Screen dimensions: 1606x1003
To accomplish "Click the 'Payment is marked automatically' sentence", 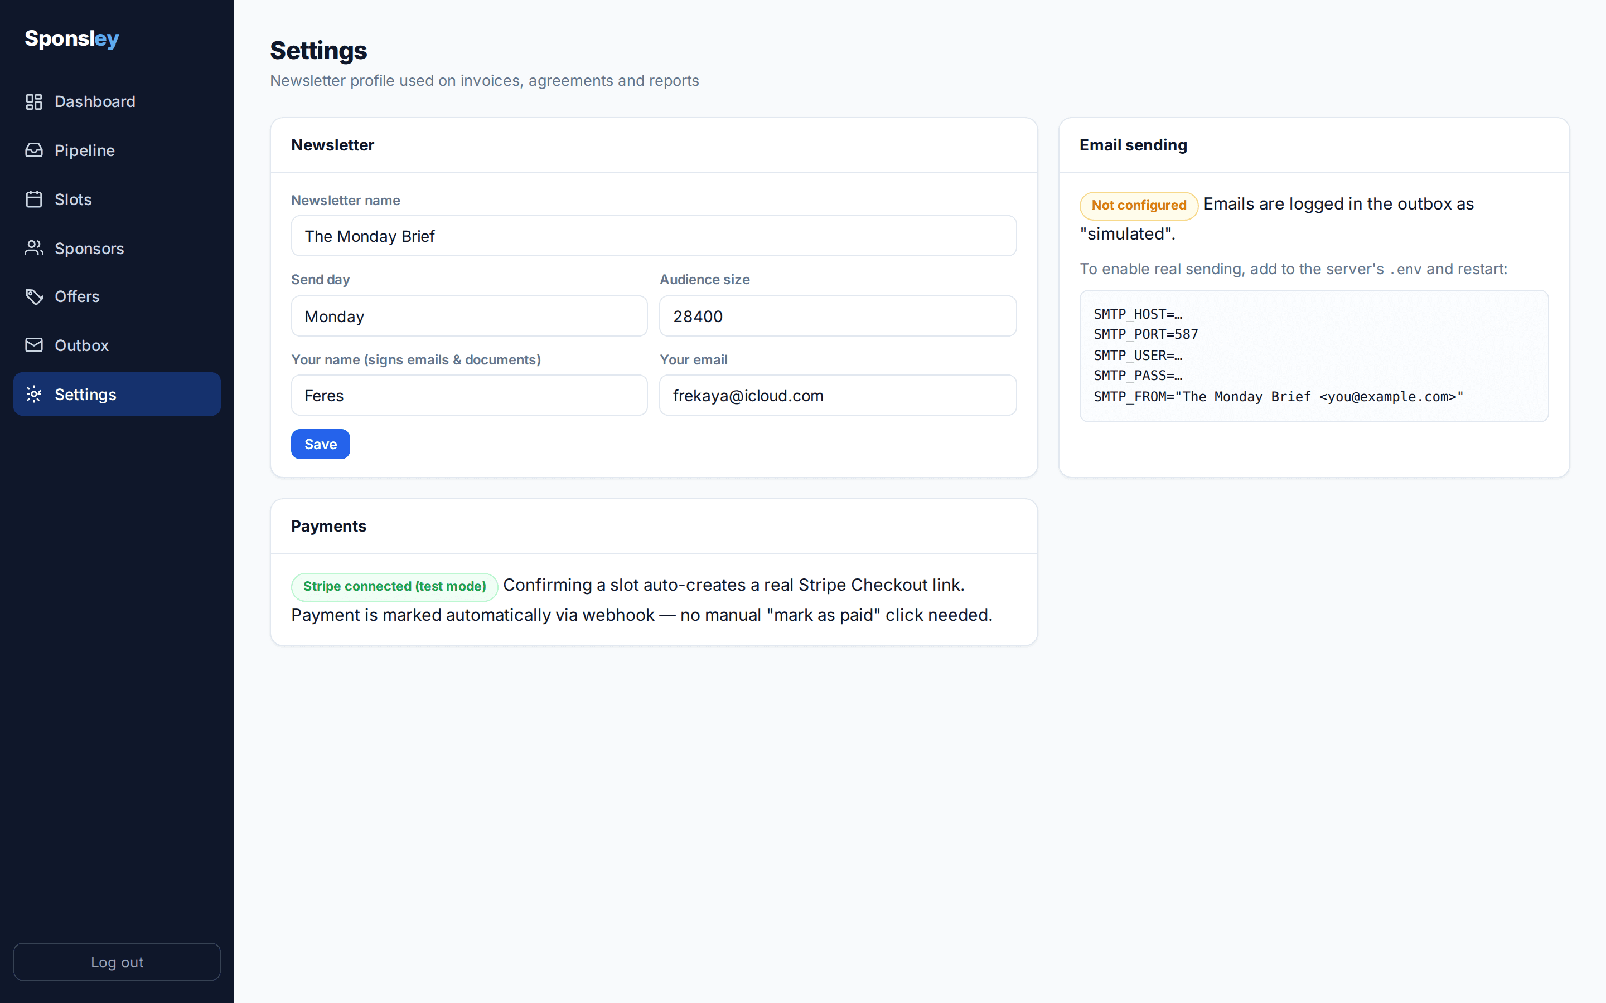I will (642, 615).
